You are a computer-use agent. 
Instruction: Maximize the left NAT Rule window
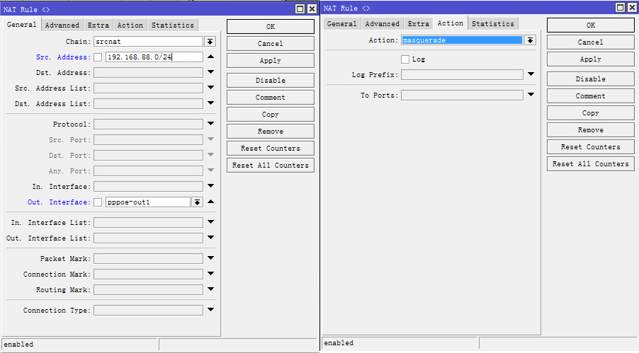(300, 8)
